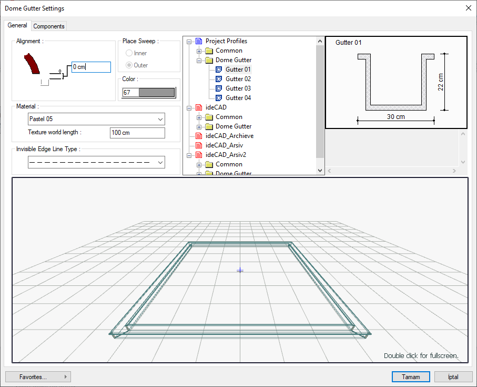Choose the Gutter 04 profile icon
This screenshot has width=477, height=387.
point(219,98)
